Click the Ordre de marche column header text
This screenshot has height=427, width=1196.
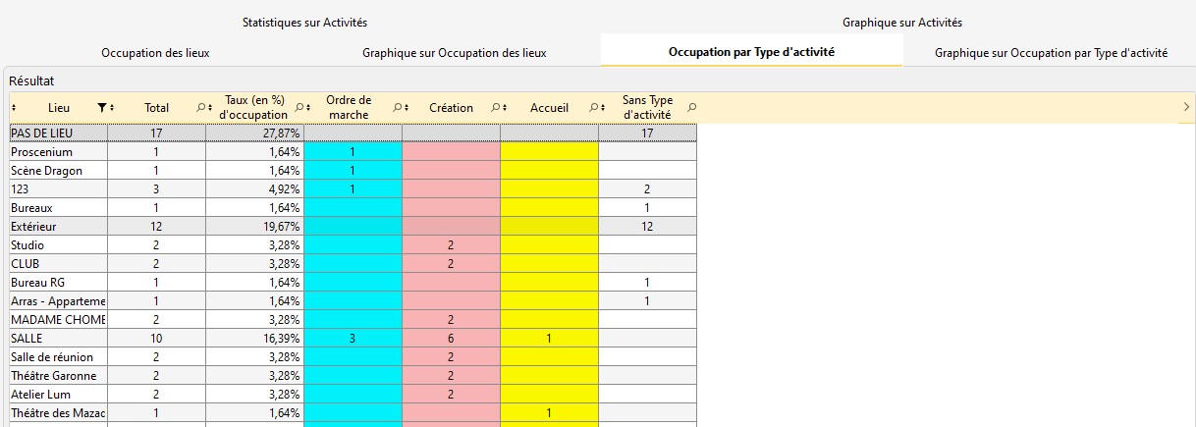coord(349,107)
